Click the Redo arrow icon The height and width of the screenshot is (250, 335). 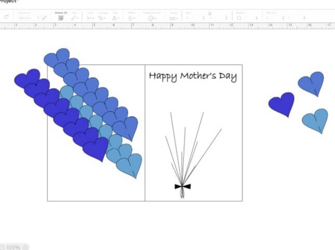click(x=6, y=17)
